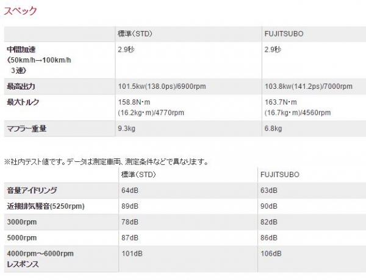Click the 社内テスト値 disclaimer note
This screenshot has width=366, height=280.
pos(106,162)
